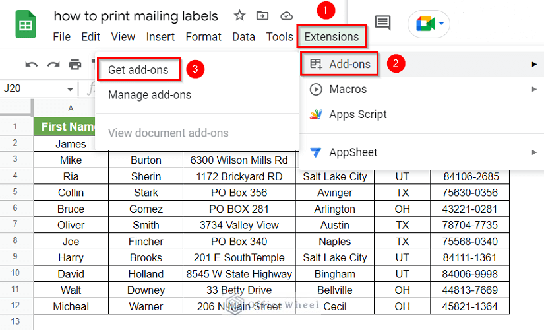Open Apps Script from Extensions menu

coord(357,114)
